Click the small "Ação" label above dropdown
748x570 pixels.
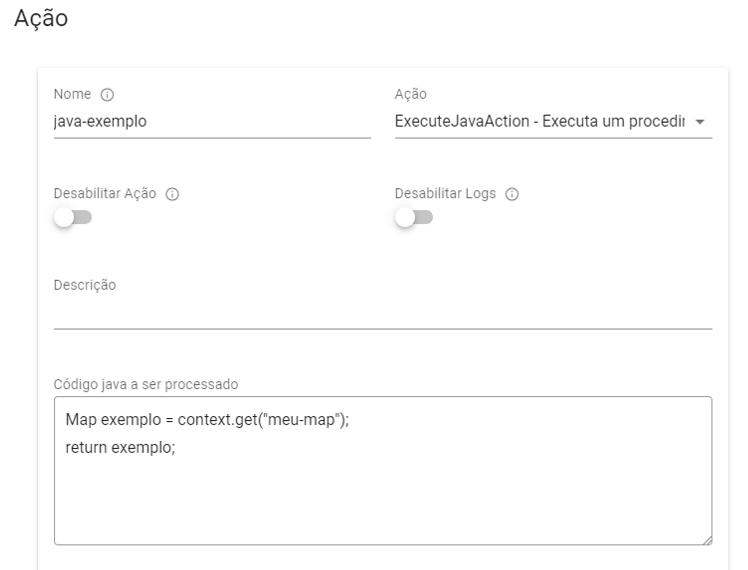[x=410, y=94]
